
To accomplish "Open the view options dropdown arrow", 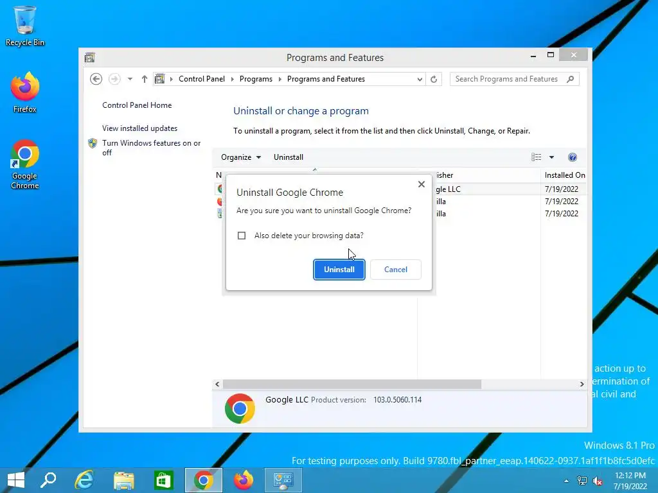I will pos(552,157).
